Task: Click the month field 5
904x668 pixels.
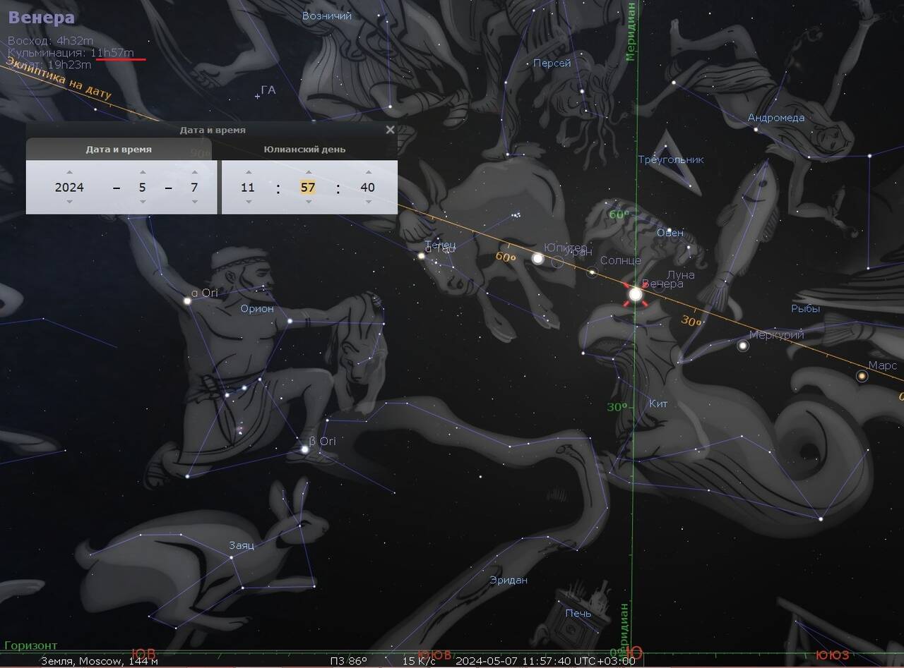Action: (143, 187)
